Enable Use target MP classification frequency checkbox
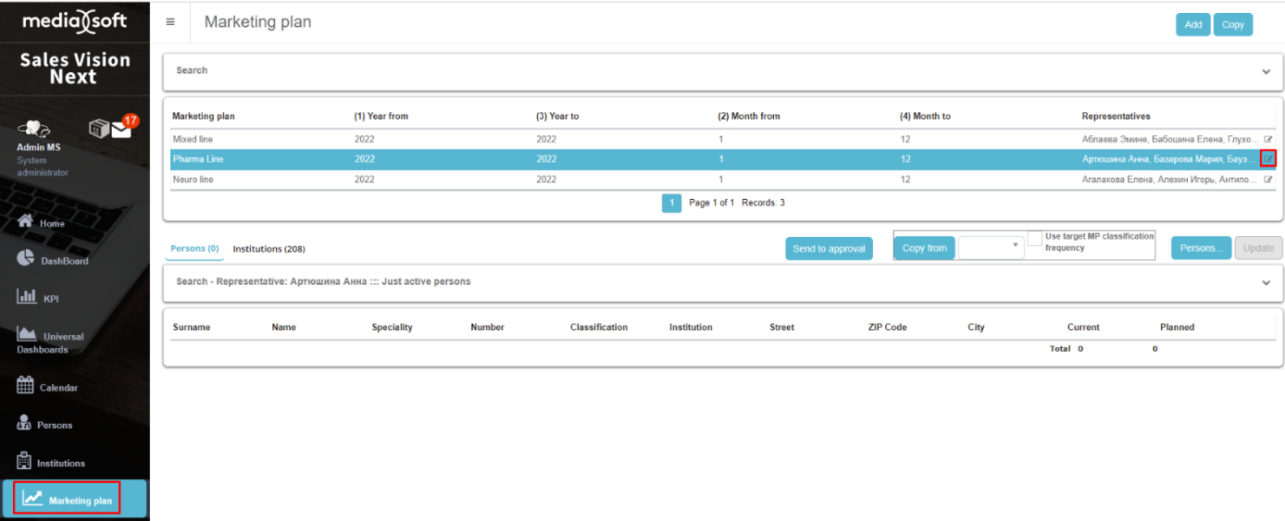Image resolution: width=1285 pixels, height=521 pixels. [x=1035, y=239]
